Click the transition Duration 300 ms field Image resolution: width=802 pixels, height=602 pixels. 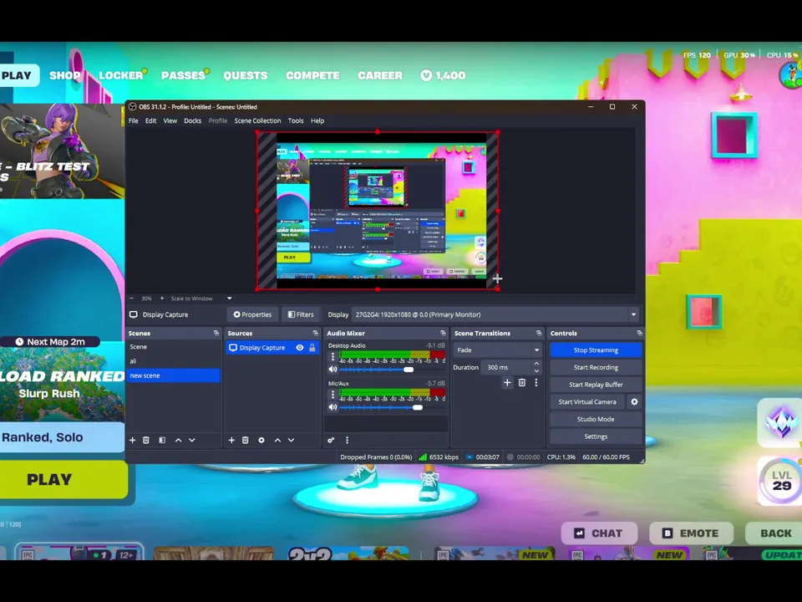tap(506, 368)
